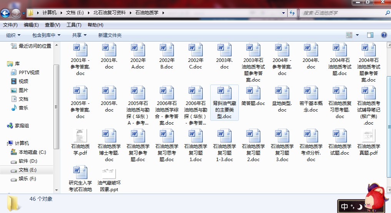391x213 pixels.
Task: Click the 新建文件夹 button
Action: point(110,35)
